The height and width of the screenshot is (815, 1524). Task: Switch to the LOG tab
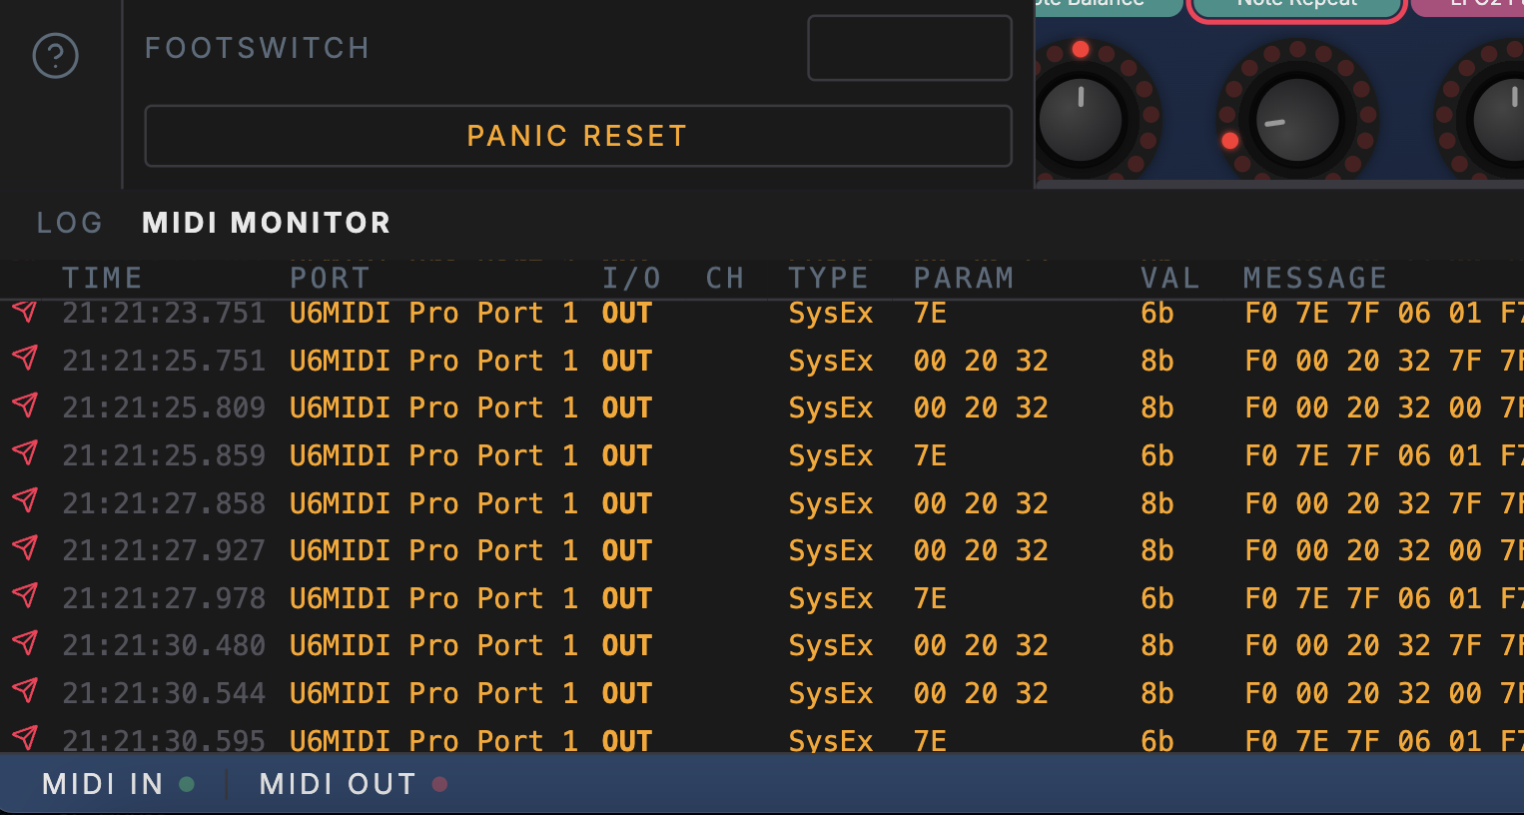[x=69, y=223]
